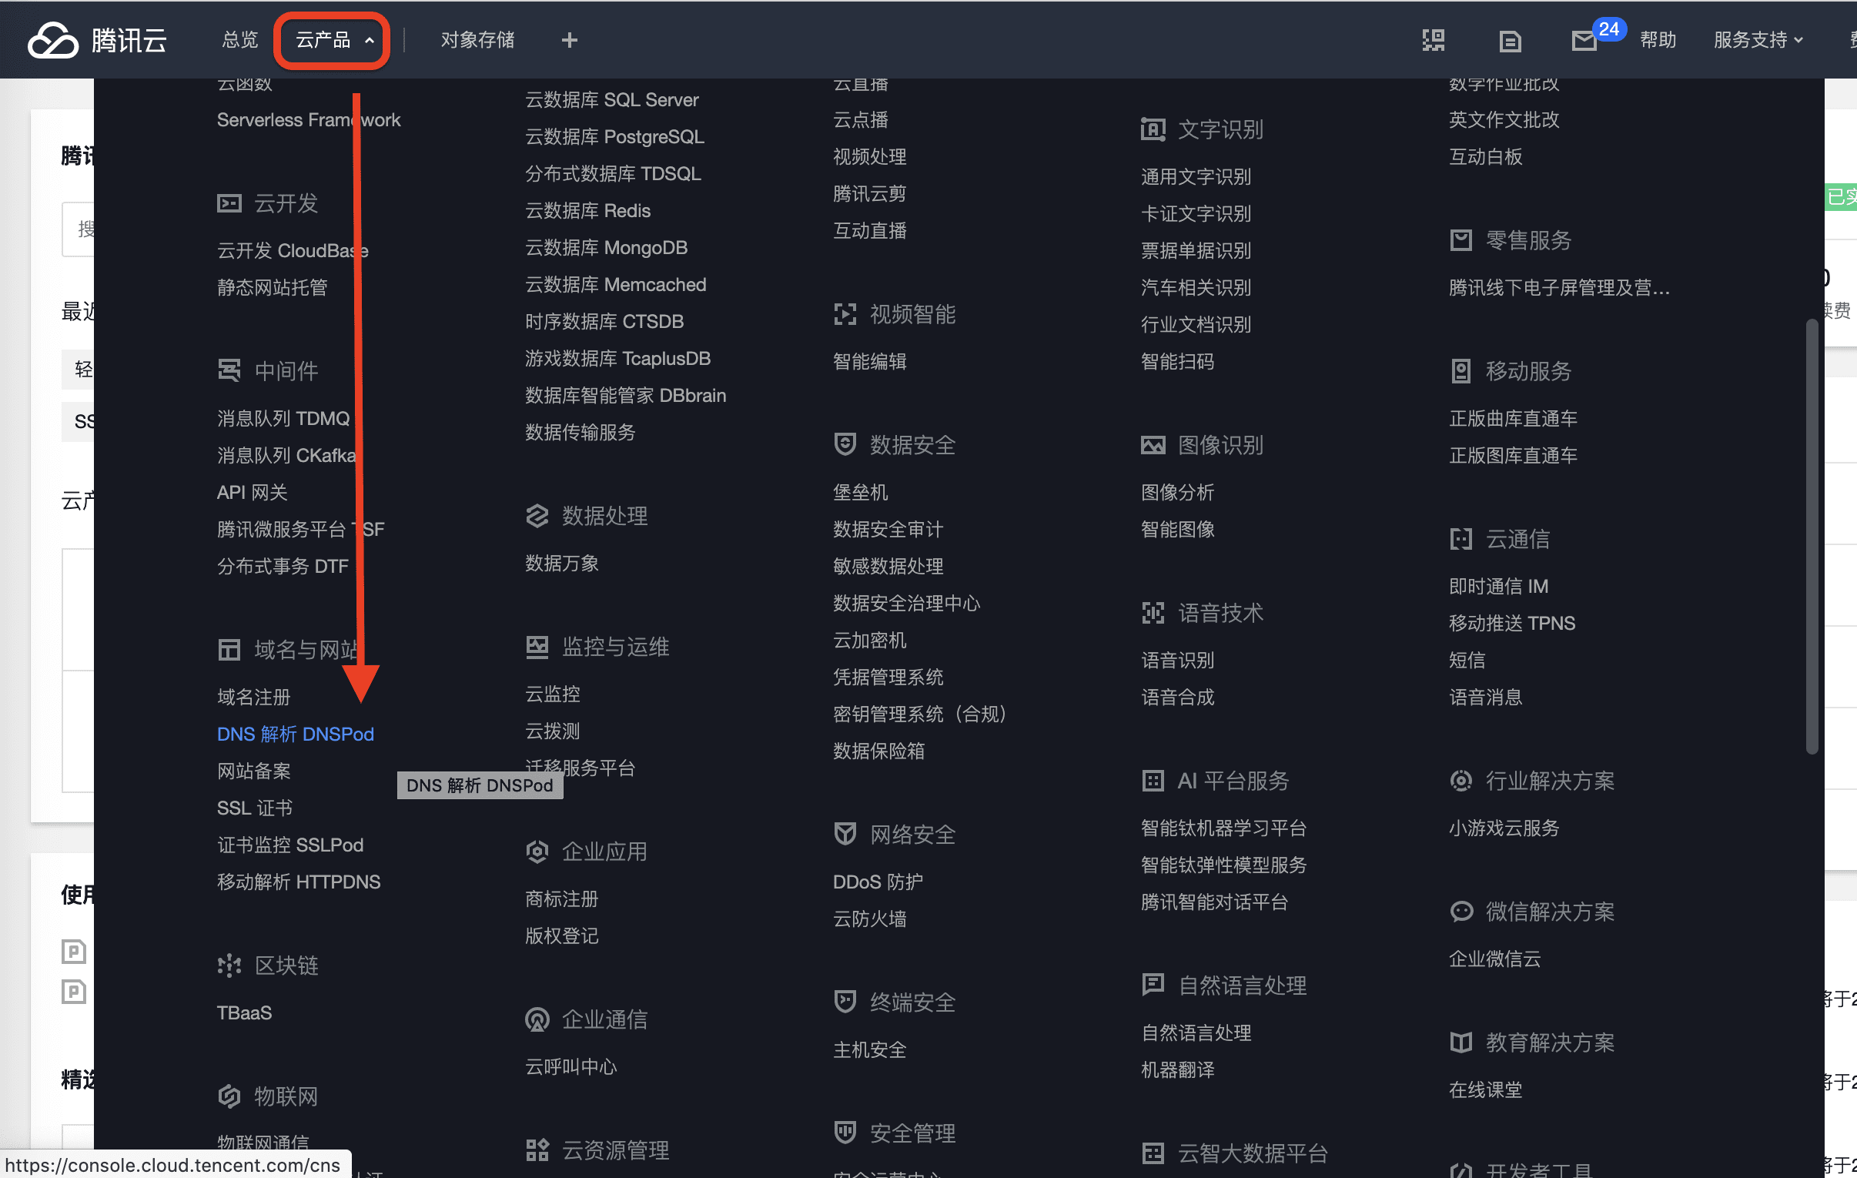This screenshot has height=1178, width=1857.
Task: Click the Tencent Cloud logo
Action: pyautogui.click(x=98, y=40)
